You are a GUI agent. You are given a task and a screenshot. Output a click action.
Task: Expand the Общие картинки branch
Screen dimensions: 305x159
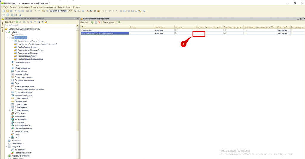(9, 110)
